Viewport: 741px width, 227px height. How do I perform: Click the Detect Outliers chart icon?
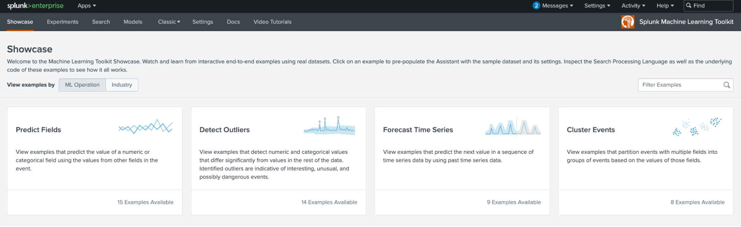329,126
